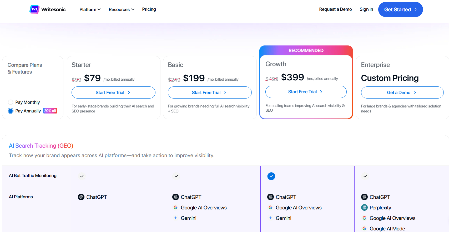Click the $79 Starter price
449x232 pixels.
(92, 78)
